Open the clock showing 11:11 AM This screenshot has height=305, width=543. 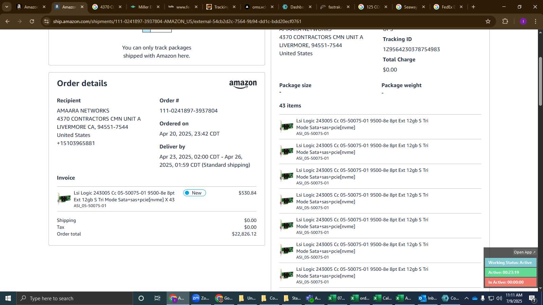click(x=514, y=298)
